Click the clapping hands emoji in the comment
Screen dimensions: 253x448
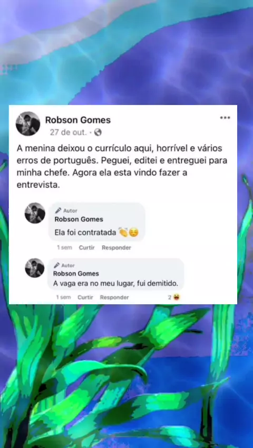point(123,232)
